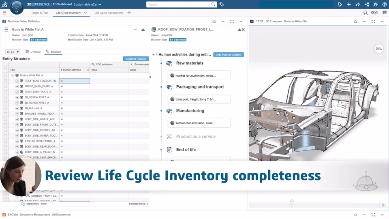The width and height of the screenshot is (389, 219).
Task: Check the A PILLAR OUTER PANEL row checkbox
Action: (5, 141)
